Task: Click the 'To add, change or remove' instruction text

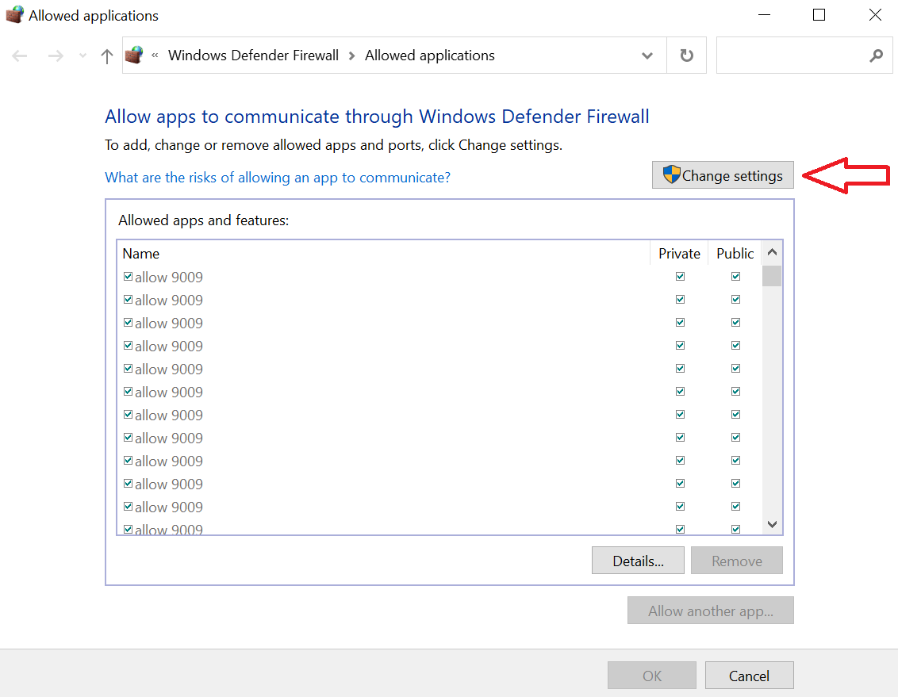Action: click(x=333, y=145)
